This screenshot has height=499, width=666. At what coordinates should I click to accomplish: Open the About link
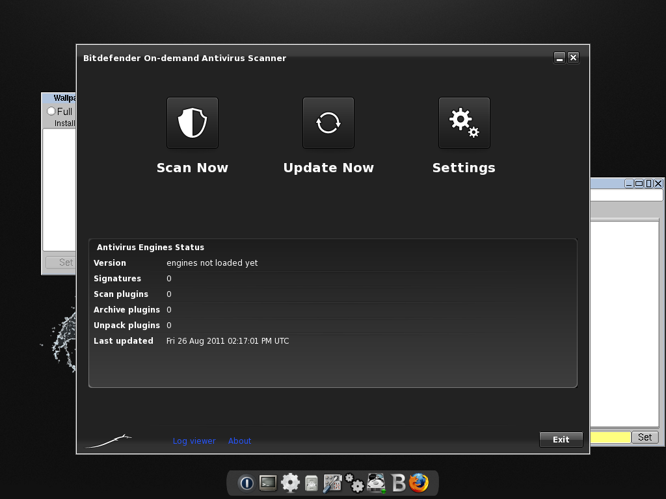click(239, 441)
